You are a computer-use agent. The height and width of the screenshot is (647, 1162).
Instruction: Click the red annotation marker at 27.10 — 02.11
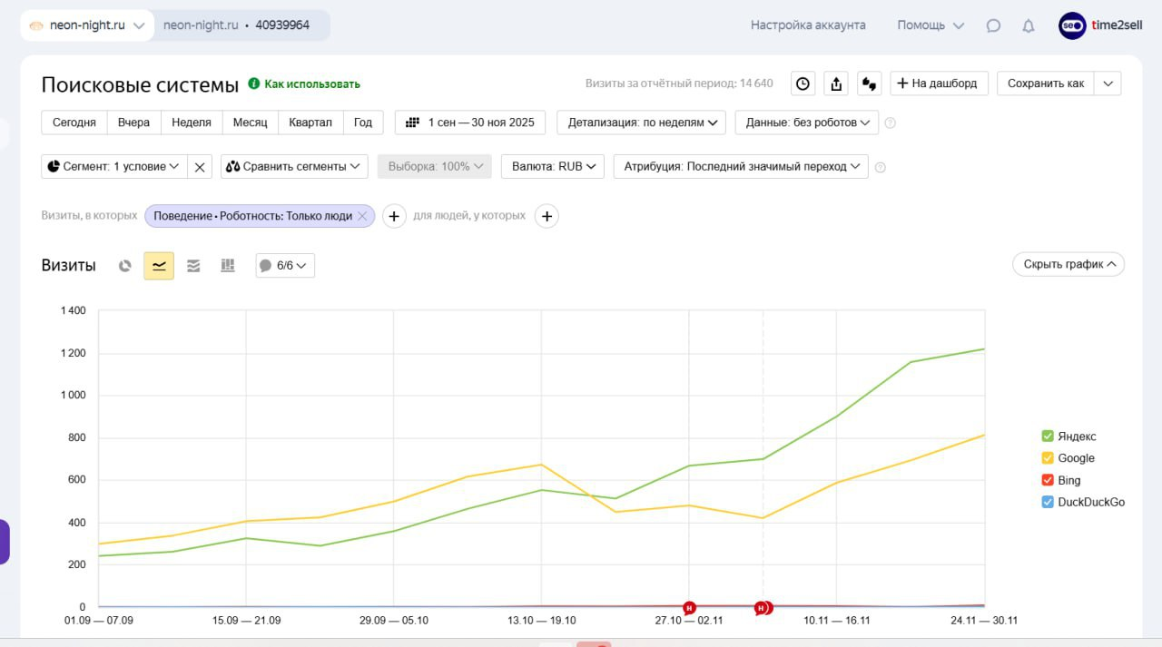coord(689,607)
